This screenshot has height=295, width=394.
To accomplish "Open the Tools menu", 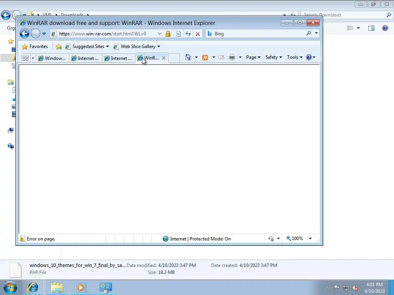I will click(294, 57).
